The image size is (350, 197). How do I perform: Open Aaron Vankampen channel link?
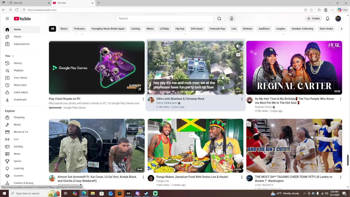(x=167, y=103)
